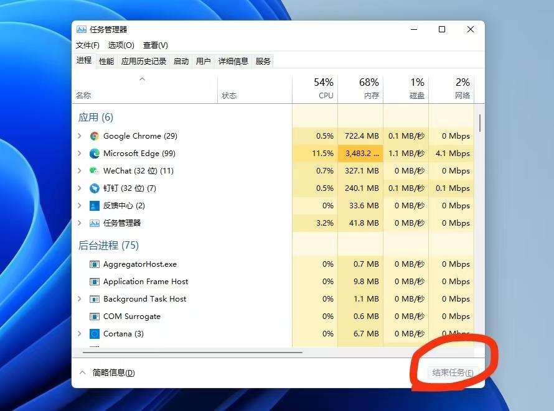Click the 4.1 Mbps network cell

click(451, 154)
